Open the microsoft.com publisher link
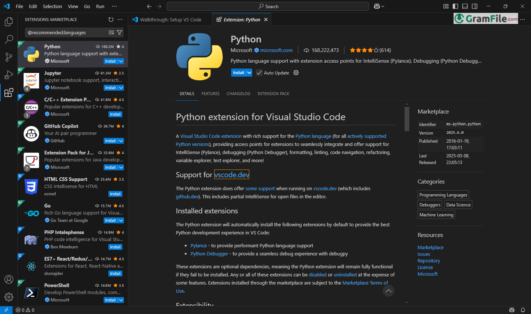531x314 pixels. [x=277, y=50]
